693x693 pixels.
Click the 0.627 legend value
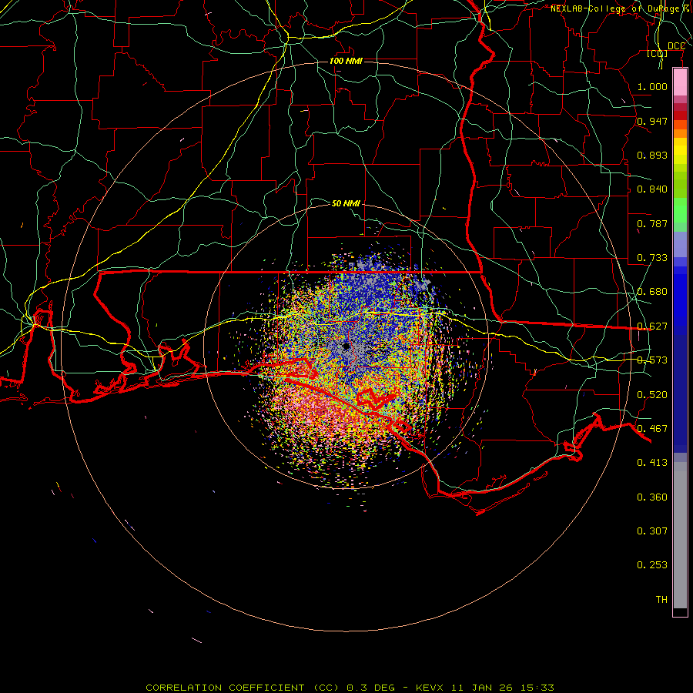point(652,326)
